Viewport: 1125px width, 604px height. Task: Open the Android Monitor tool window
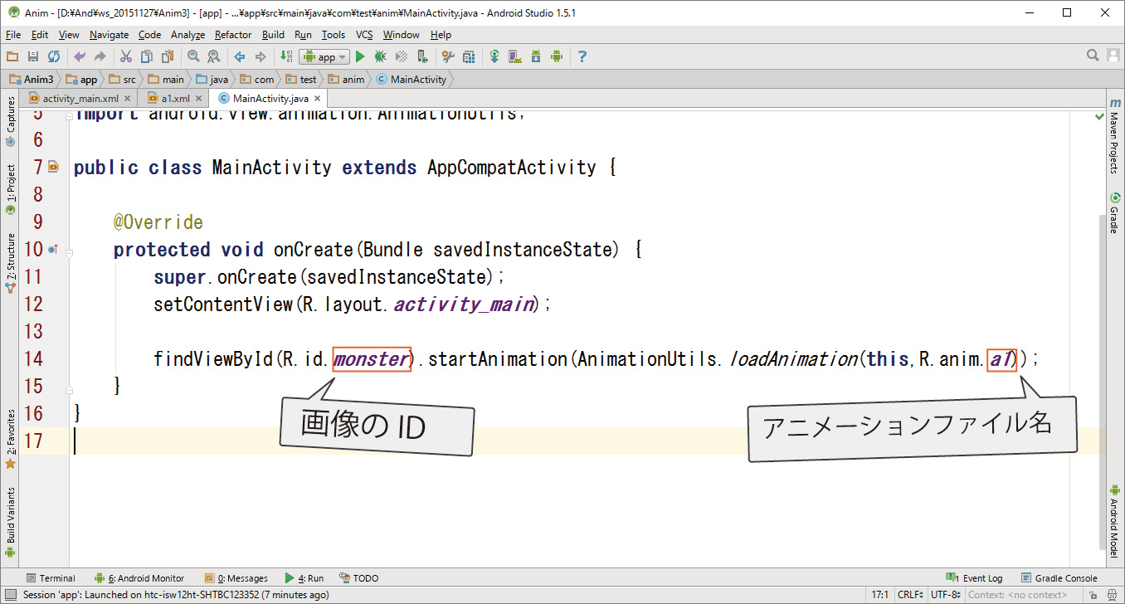tap(139, 578)
